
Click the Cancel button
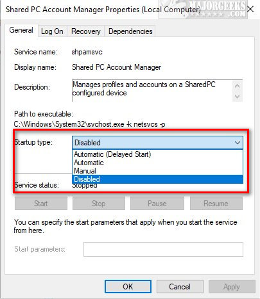(180, 287)
